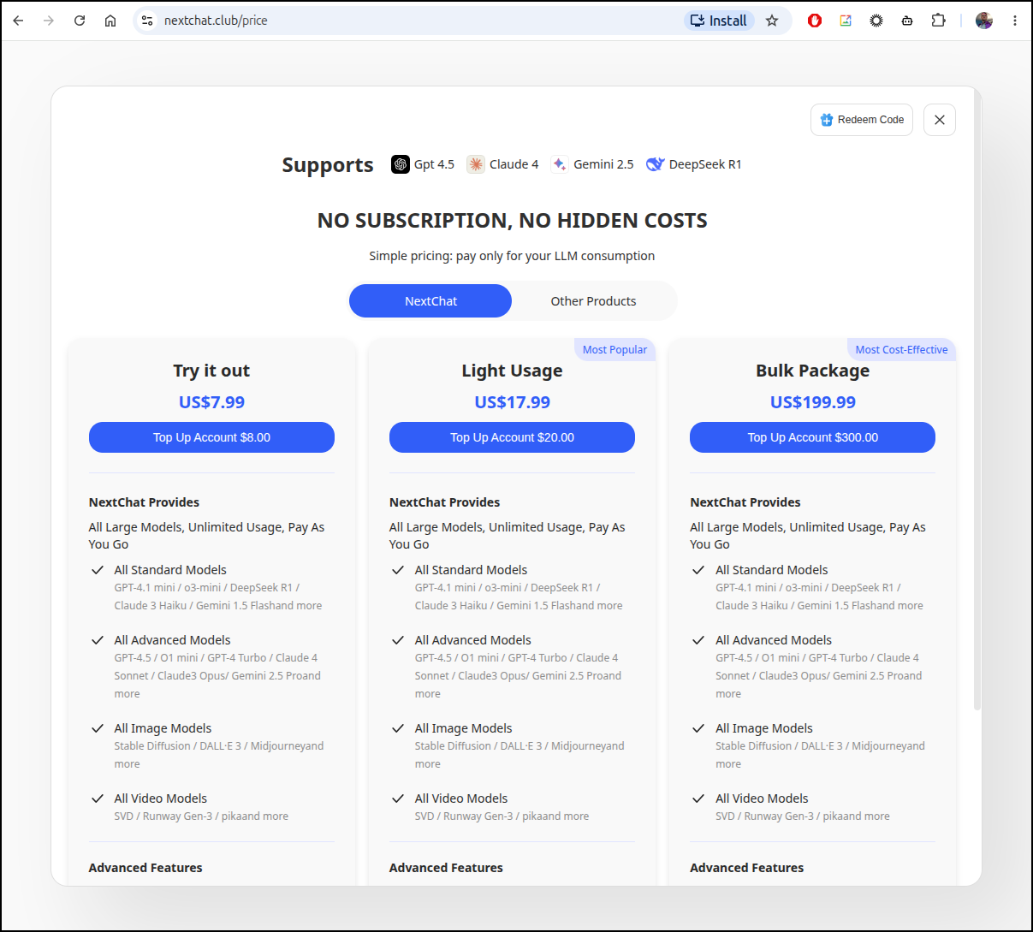Top up account with $20.00
Viewport: 1033px width, 932px height.
[x=512, y=437]
